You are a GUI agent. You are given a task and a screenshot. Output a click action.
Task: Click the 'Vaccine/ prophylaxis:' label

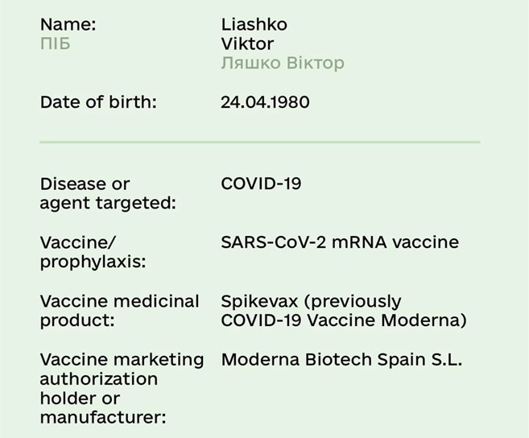(93, 252)
